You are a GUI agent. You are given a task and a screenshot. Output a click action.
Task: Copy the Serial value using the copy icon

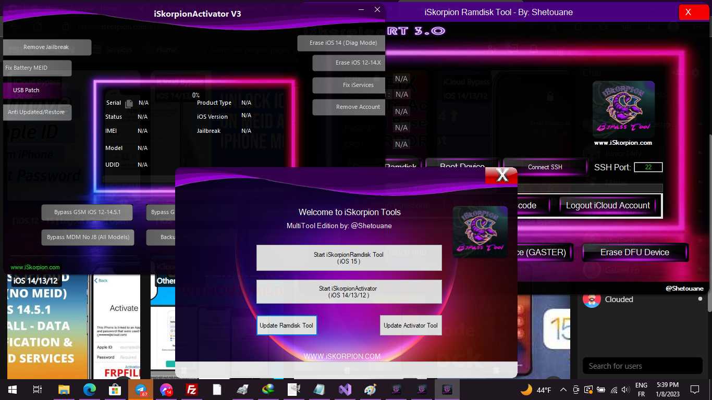[129, 103]
